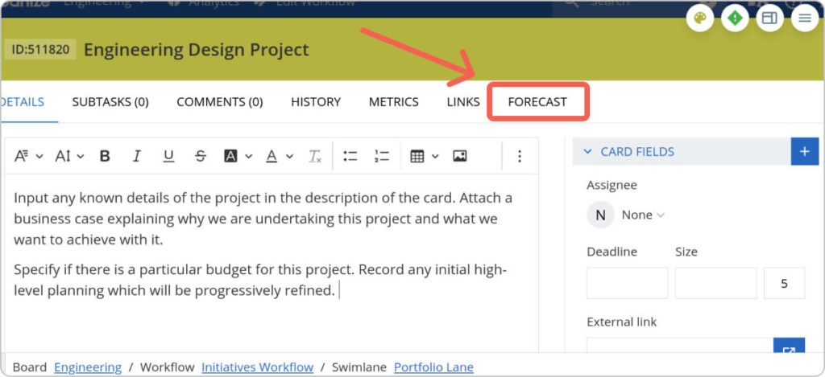Apply strikethrough to text
825x377 pixels.
[x=201, y=156]
